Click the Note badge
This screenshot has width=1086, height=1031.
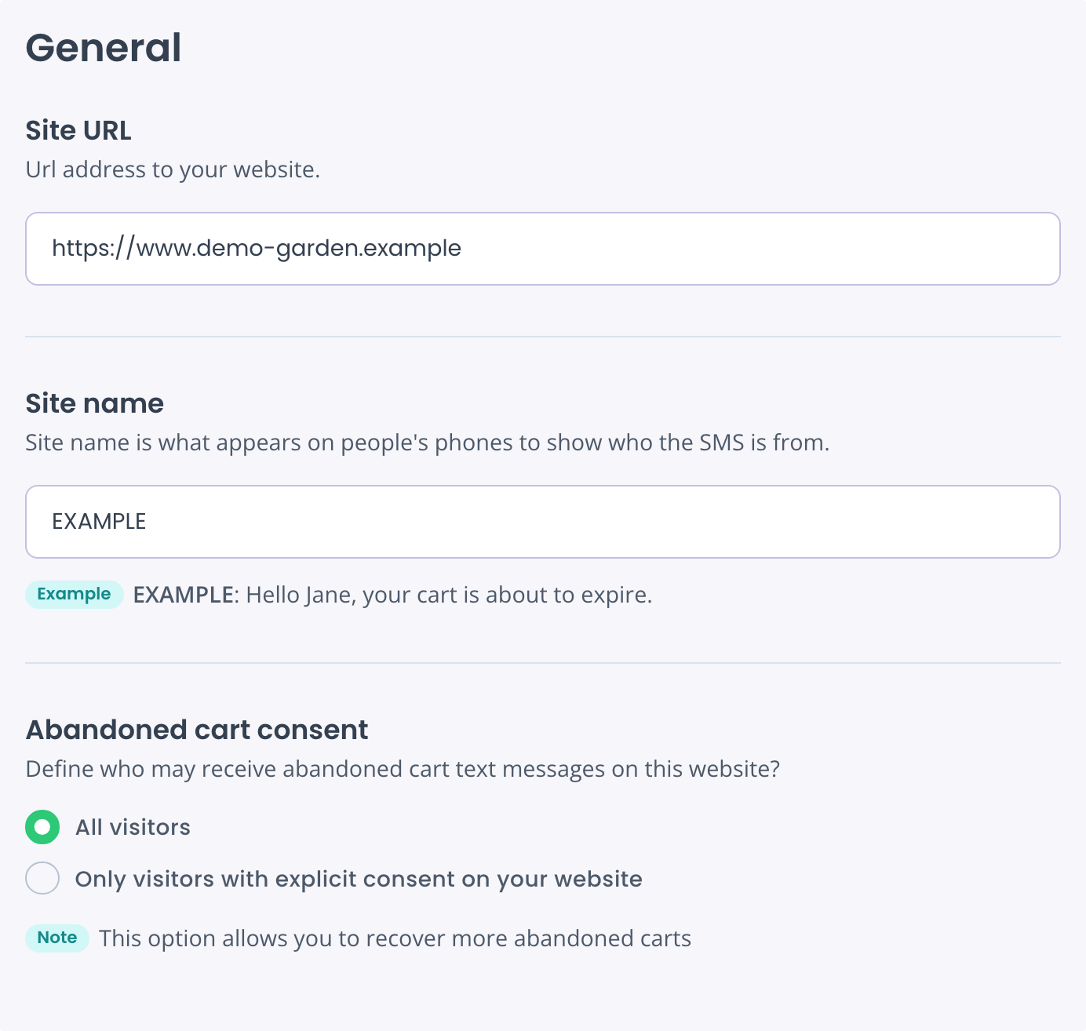(x=57, y=938)
